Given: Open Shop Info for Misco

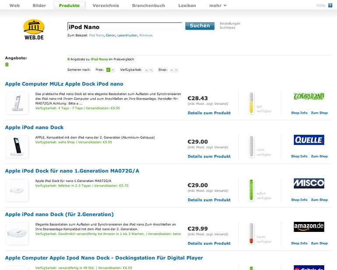Looking at the screenshot, I should click(x=299, y=200).
